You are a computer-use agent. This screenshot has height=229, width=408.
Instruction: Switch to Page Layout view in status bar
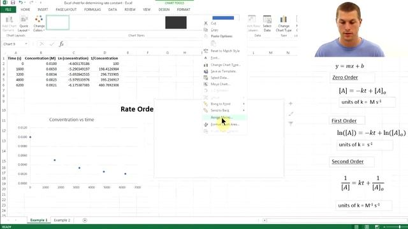(x=367, y=226)
